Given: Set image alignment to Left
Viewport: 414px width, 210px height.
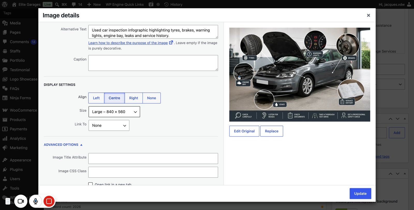Looking at the screenshot, I should 96,98.
